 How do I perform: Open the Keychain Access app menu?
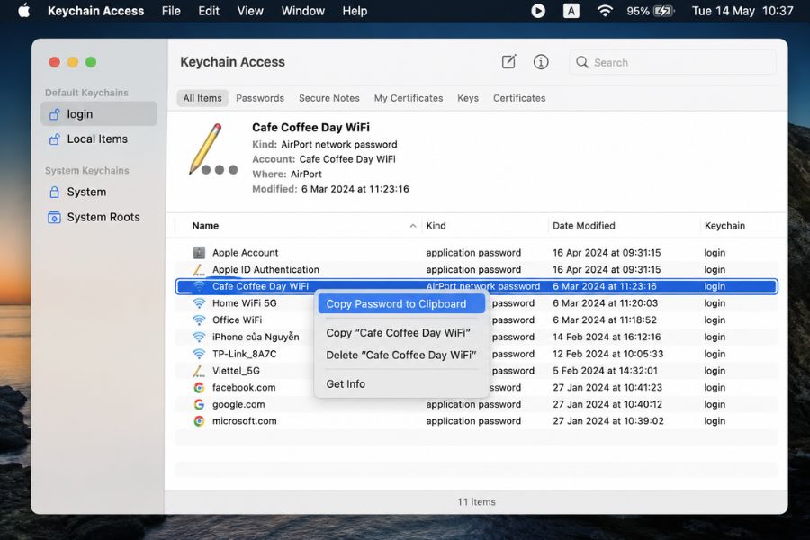(x=96, y=11)
